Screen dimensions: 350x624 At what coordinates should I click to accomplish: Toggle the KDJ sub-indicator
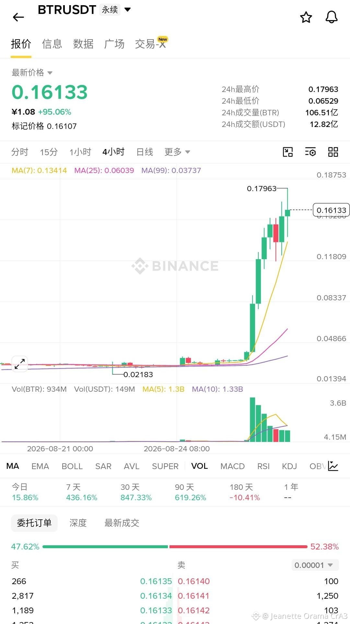pyautogui.click(x=289, y=466)
